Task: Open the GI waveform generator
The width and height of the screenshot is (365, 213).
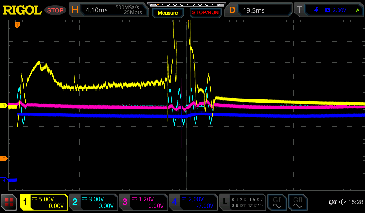Action: [x=277, y=202]
